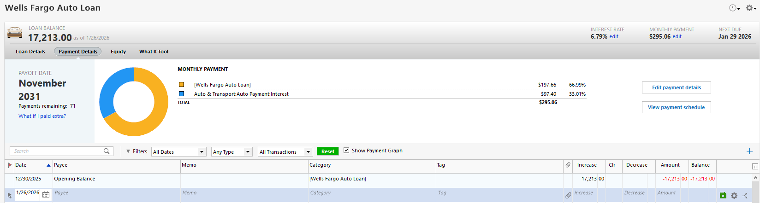Open the Any Type dropdown
Image resolution: width=760 pixels, height=203 pixels.
click(x=232, y=152)
